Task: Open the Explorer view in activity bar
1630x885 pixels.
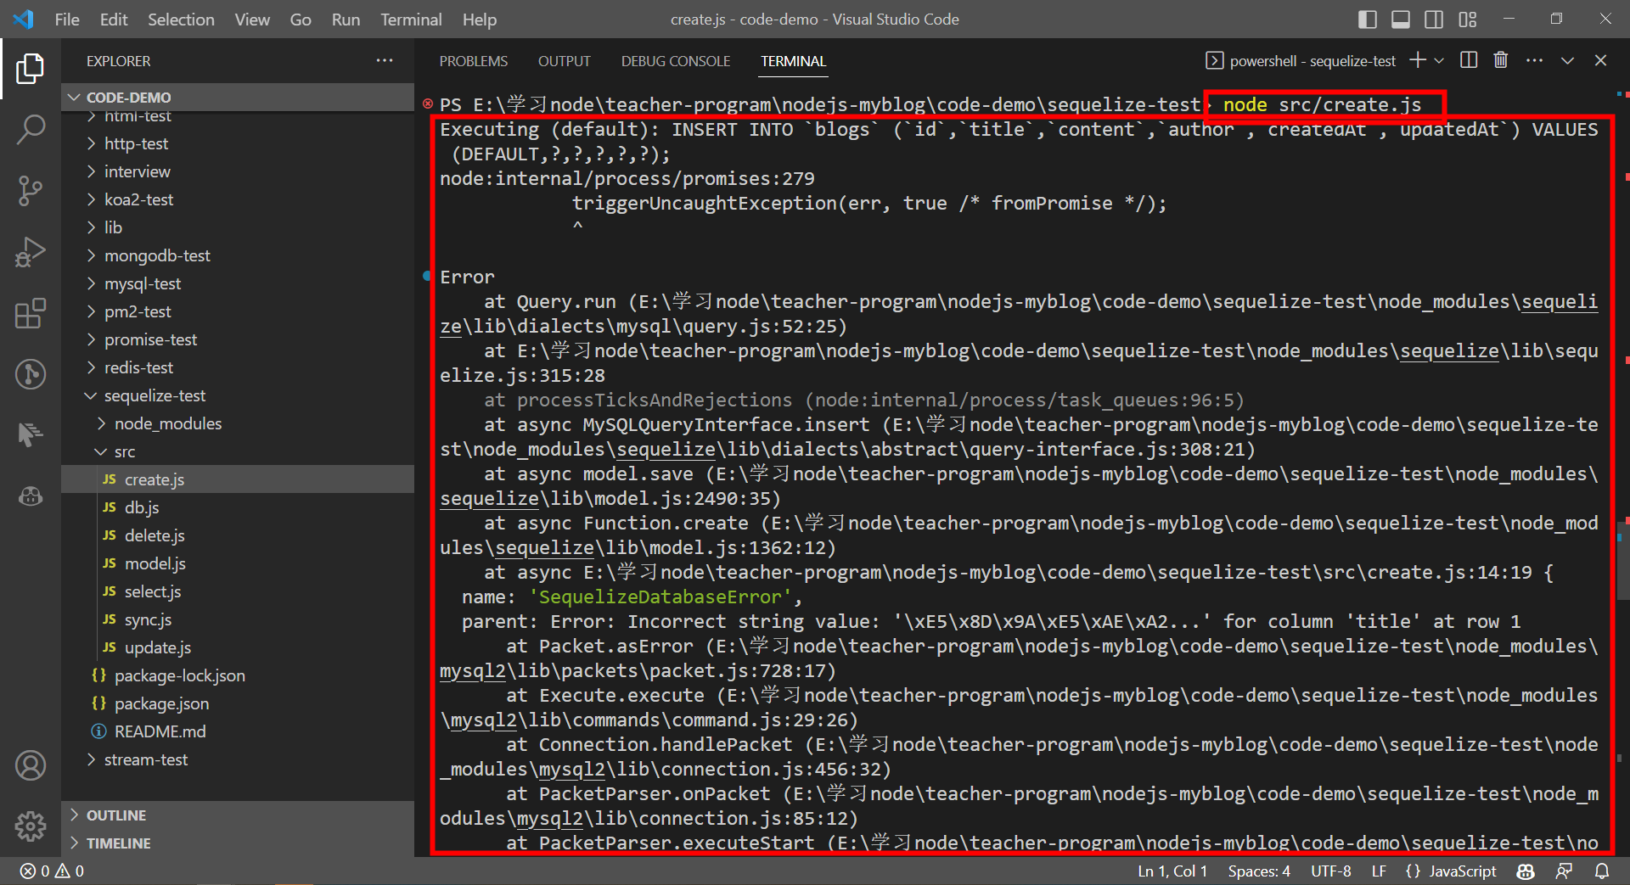Action: pyautogui.click(x=31, y=69)
